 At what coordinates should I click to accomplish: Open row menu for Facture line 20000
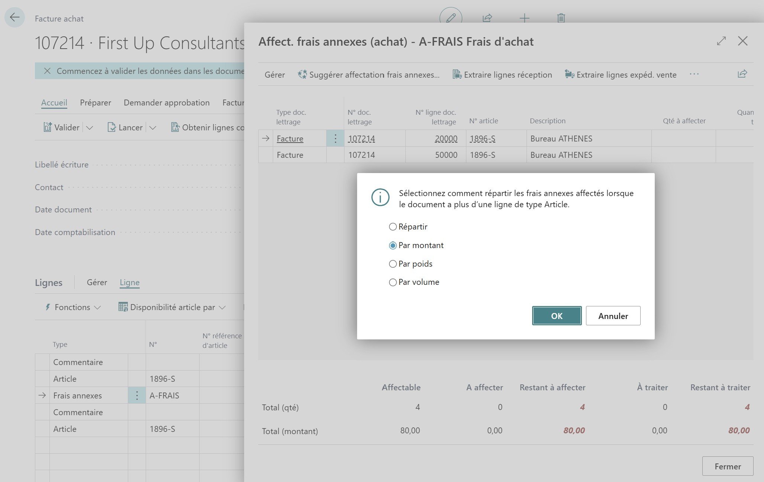point(335,139)
